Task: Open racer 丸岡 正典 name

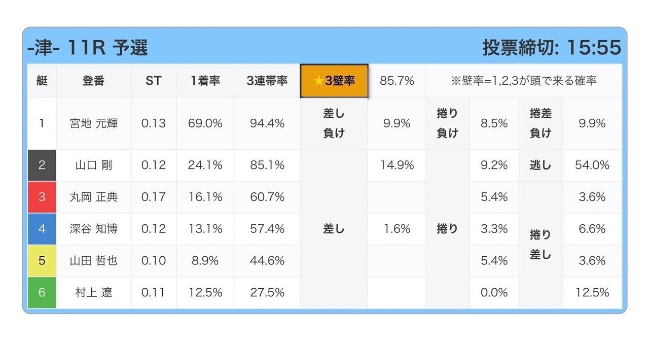Action: click(x=94, y=197)
